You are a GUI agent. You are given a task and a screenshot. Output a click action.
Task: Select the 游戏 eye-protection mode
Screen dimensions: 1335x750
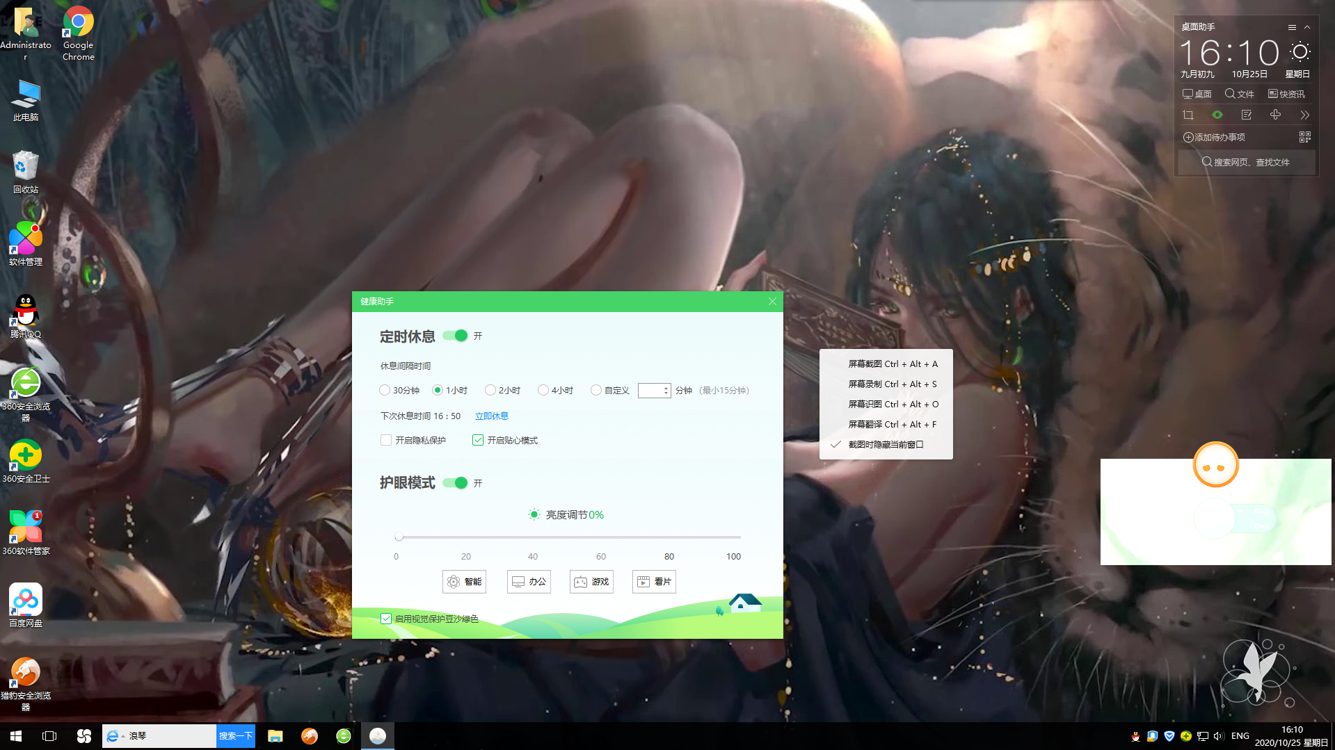[591, 582]
